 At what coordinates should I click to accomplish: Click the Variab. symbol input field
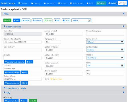[64, 34]
